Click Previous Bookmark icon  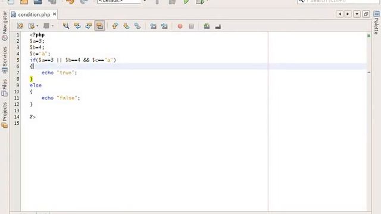tap(115, 26)
